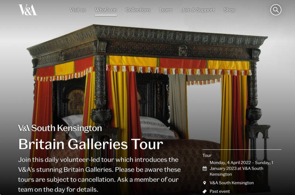The image size is (295, 195).
Task: Click the V&A logo
Action: (x=28, y=10)
